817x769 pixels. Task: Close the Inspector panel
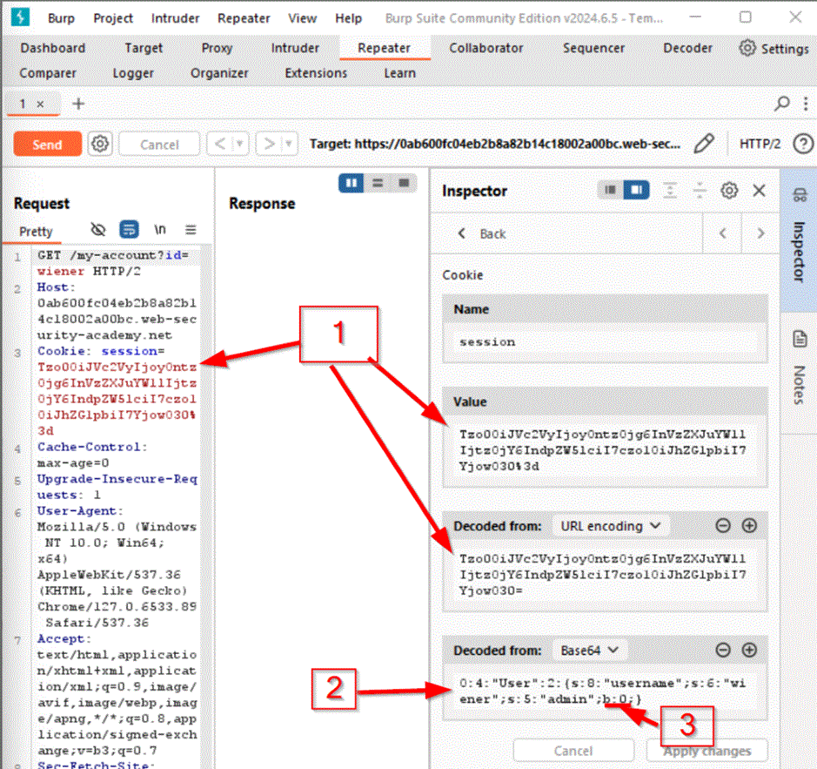point(759,190)
